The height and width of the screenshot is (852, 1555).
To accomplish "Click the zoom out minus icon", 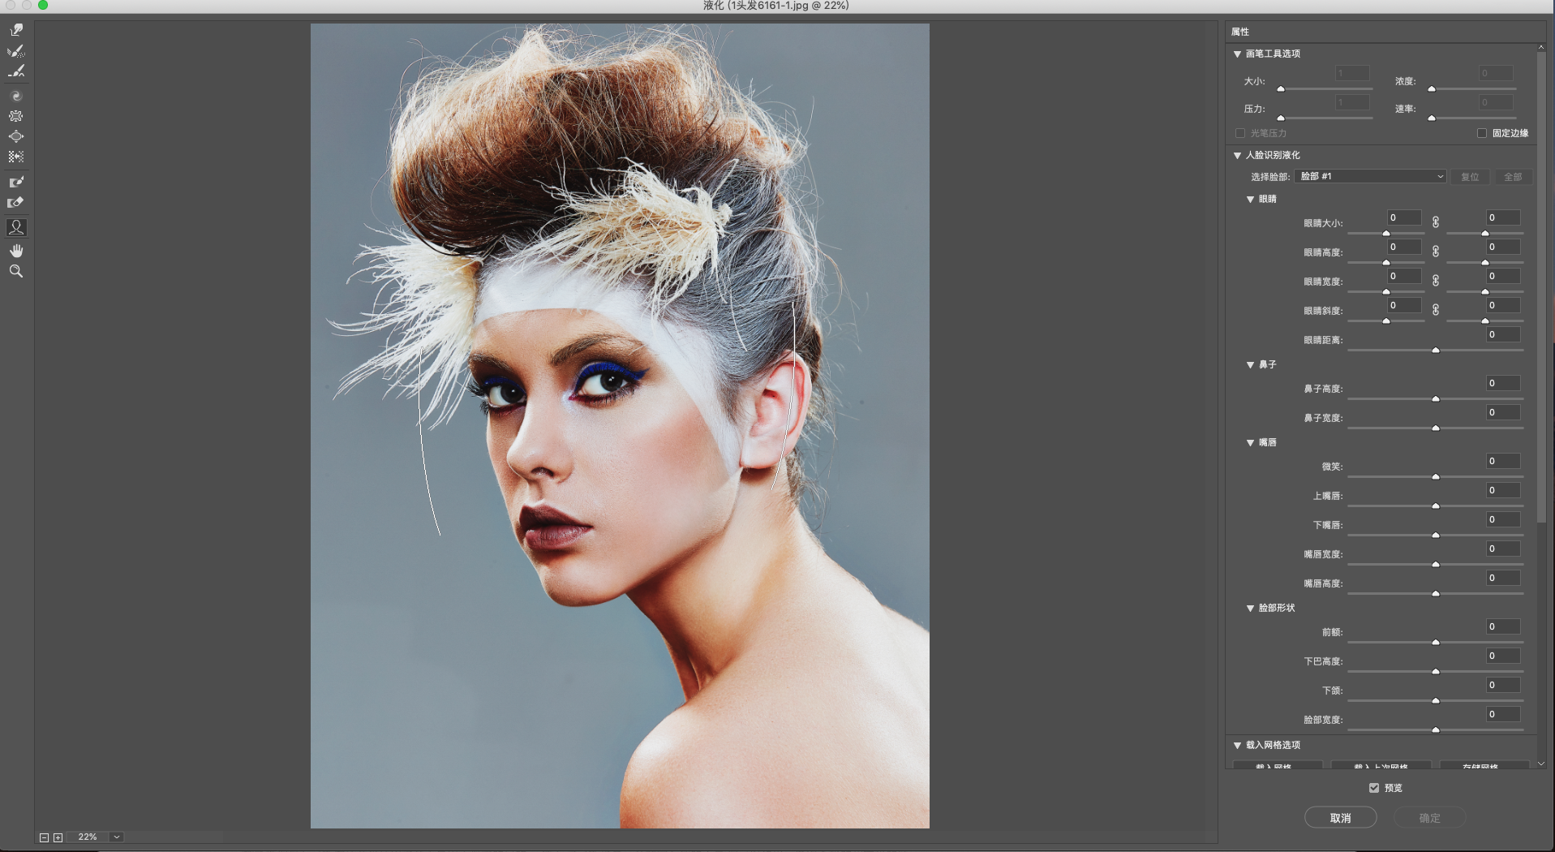I will pyautogui.click(x=44, y=837).
